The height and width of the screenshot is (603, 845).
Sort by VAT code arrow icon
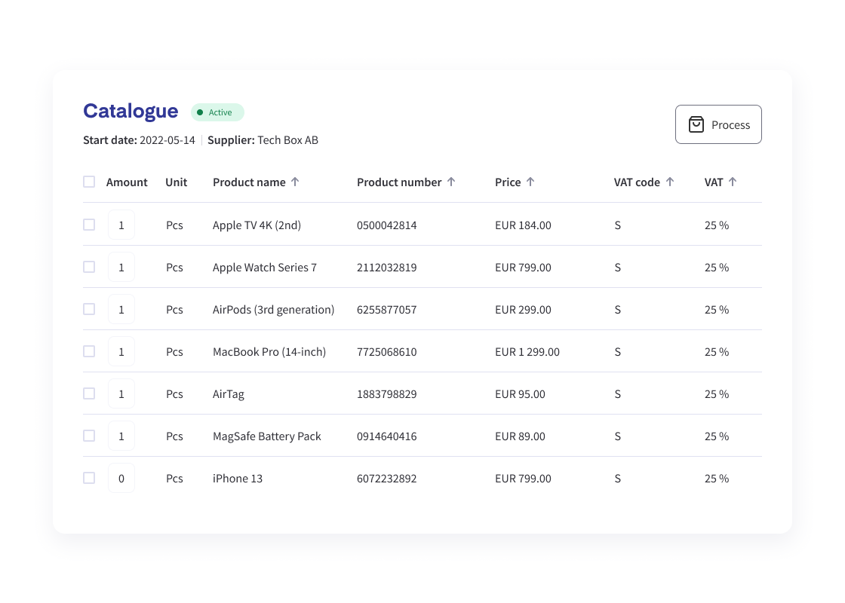point(670,182)
